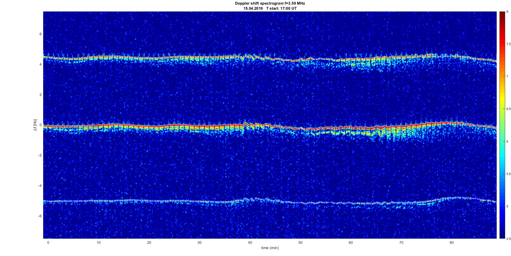
Task: Click the colorbar tick label '8'
Action: pos(507,12)
